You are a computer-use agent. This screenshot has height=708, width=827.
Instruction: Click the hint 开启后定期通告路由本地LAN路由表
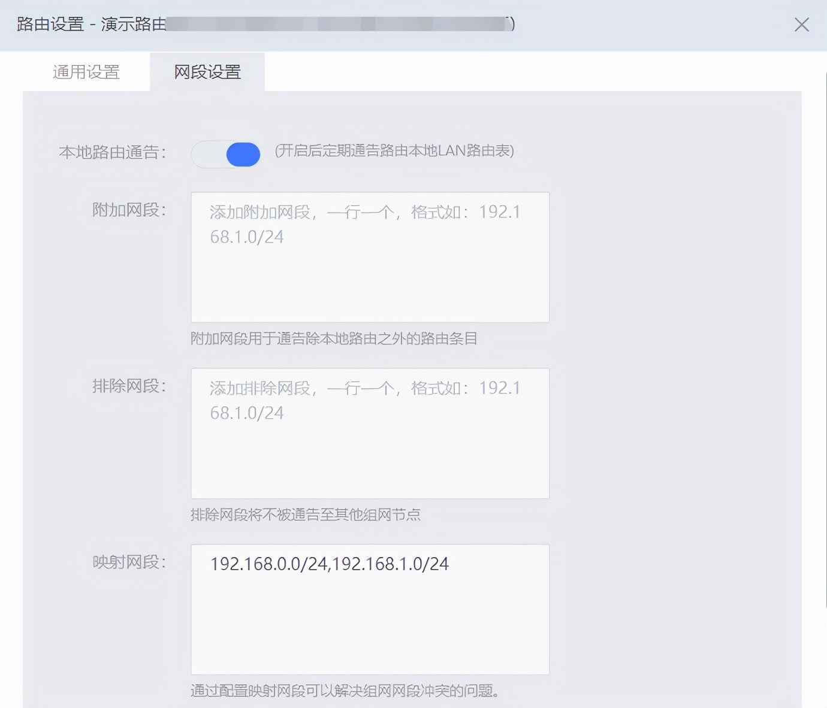pyautogui.click(x=394, y=150)
